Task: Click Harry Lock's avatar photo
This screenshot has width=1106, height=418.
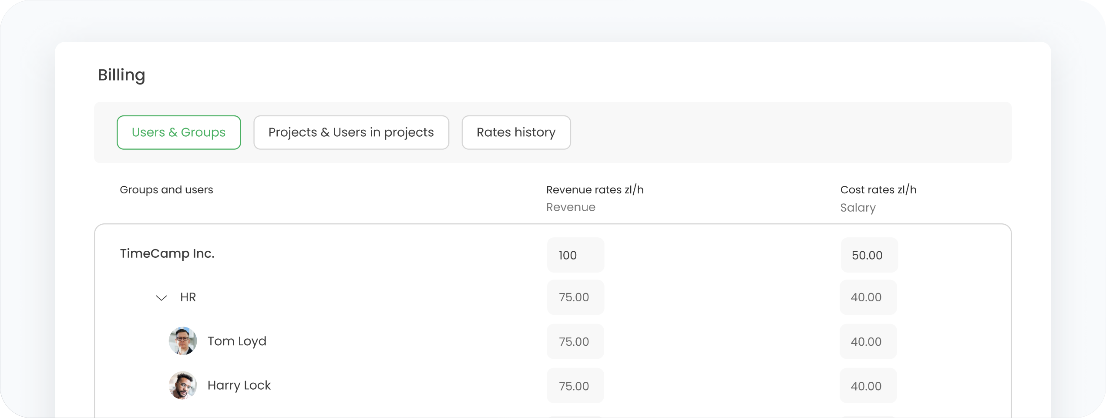Action: pos(183,385)
